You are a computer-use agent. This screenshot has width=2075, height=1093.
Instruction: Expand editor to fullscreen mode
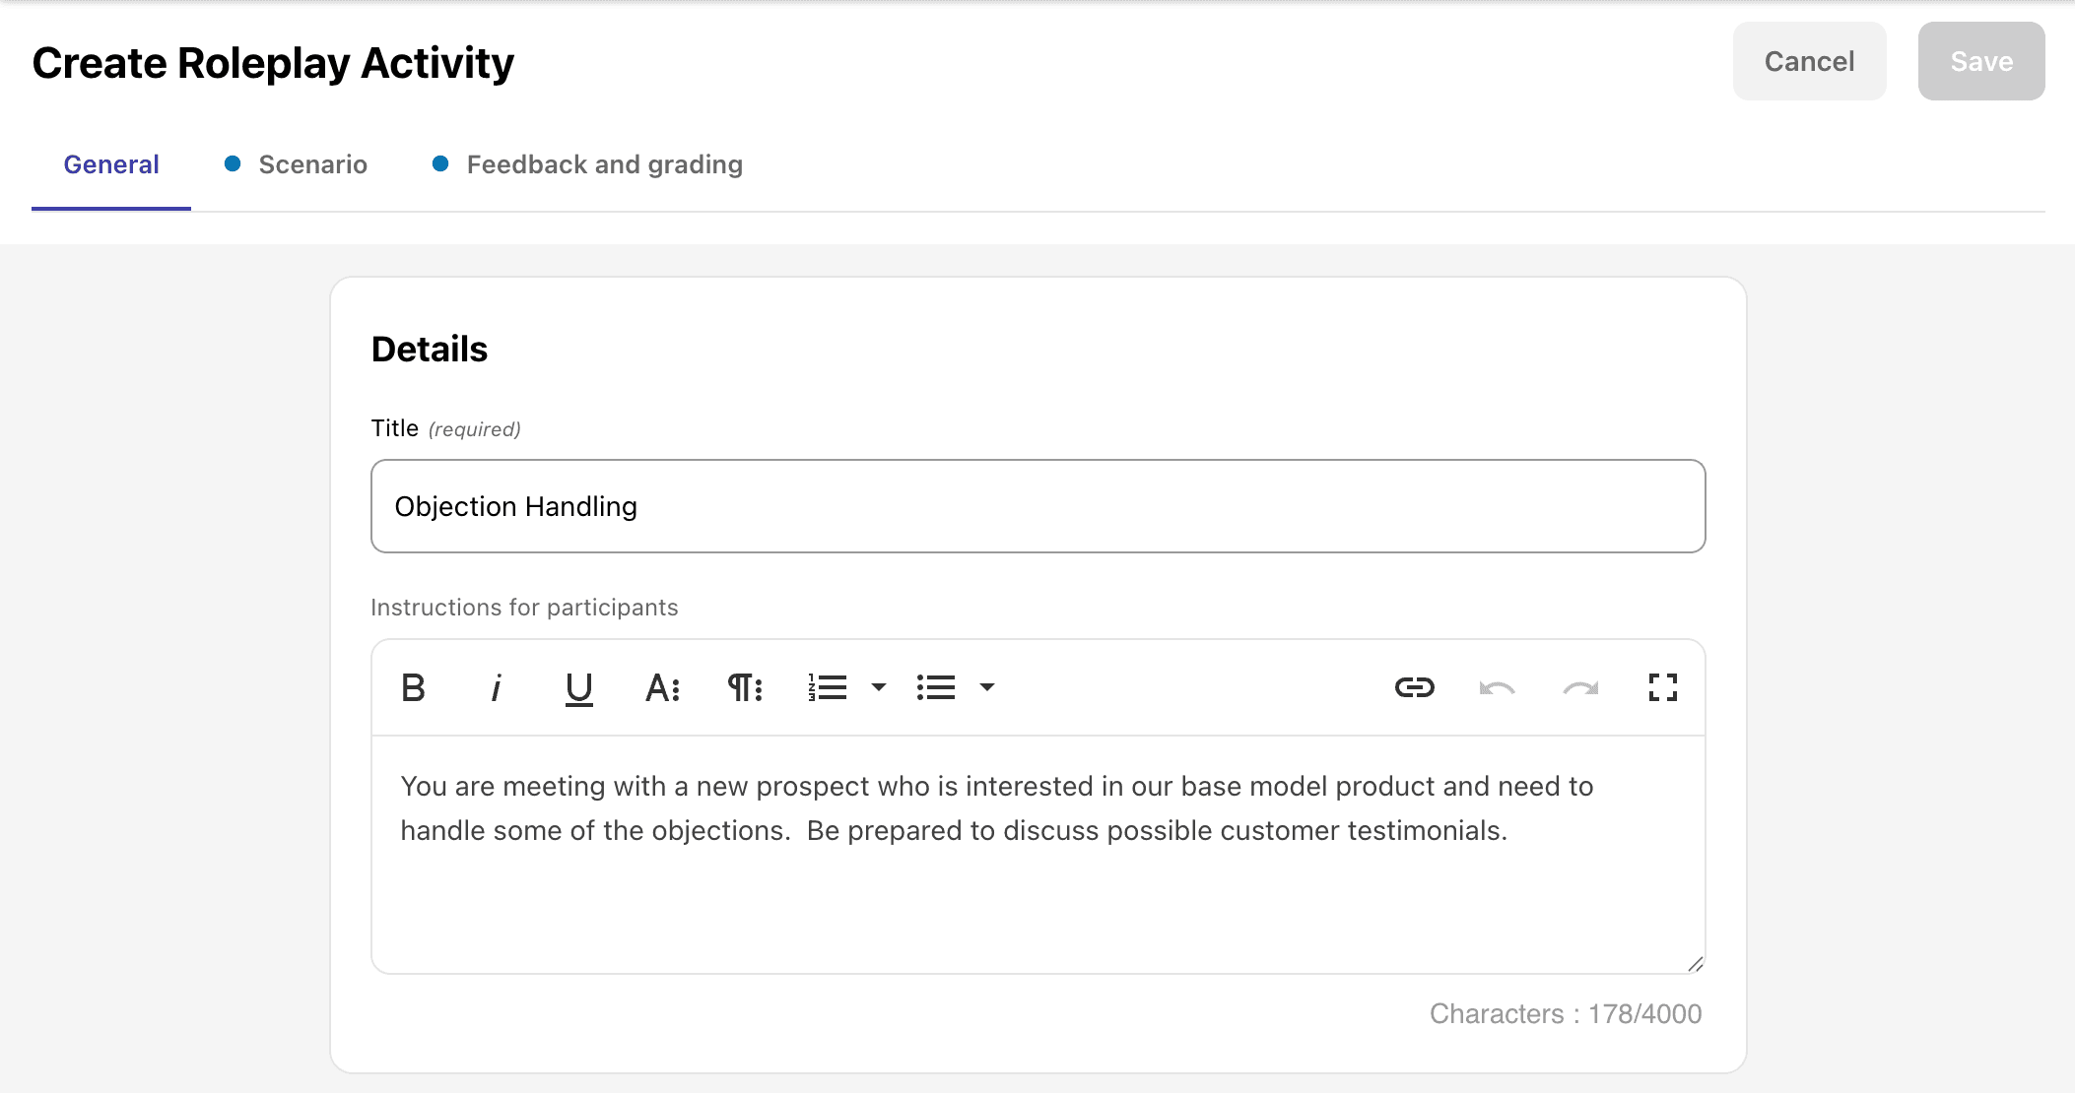(x=1663, y=687)
